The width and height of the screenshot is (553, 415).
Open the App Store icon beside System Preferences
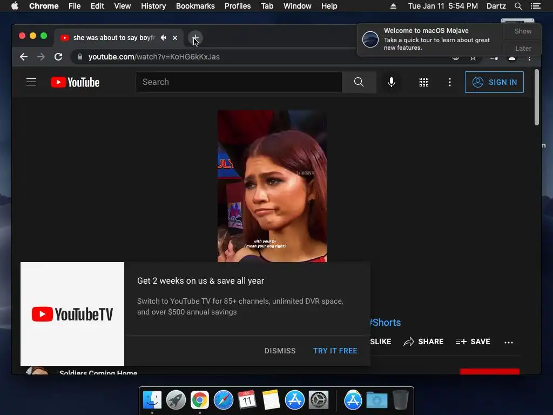294,400
